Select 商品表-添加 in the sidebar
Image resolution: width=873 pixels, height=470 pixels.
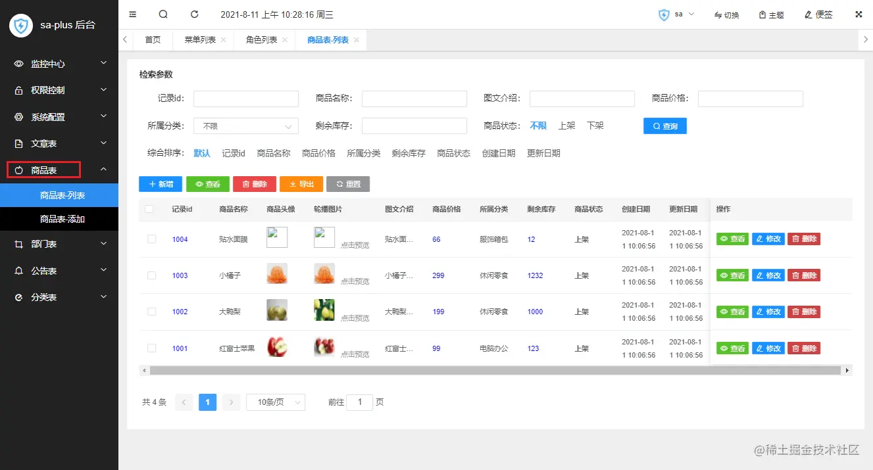[59, 219]
